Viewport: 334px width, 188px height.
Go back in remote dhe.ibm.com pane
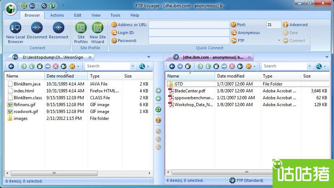pyautogui.click(x=172, y=66)
